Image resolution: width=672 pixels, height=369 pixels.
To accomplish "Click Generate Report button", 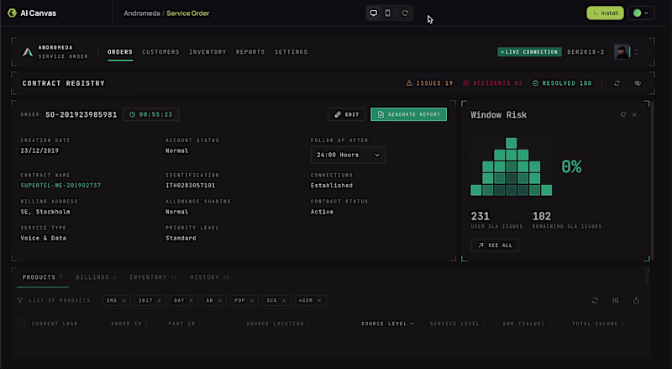I will (408, 114).
